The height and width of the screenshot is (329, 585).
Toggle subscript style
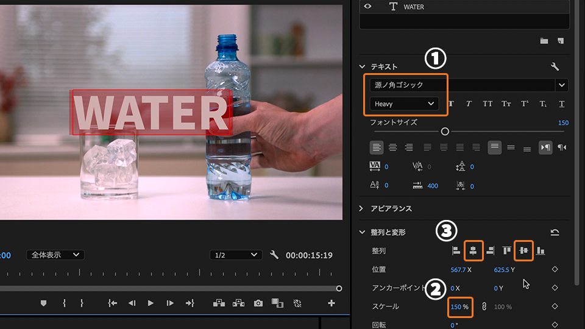coord(543,104)
